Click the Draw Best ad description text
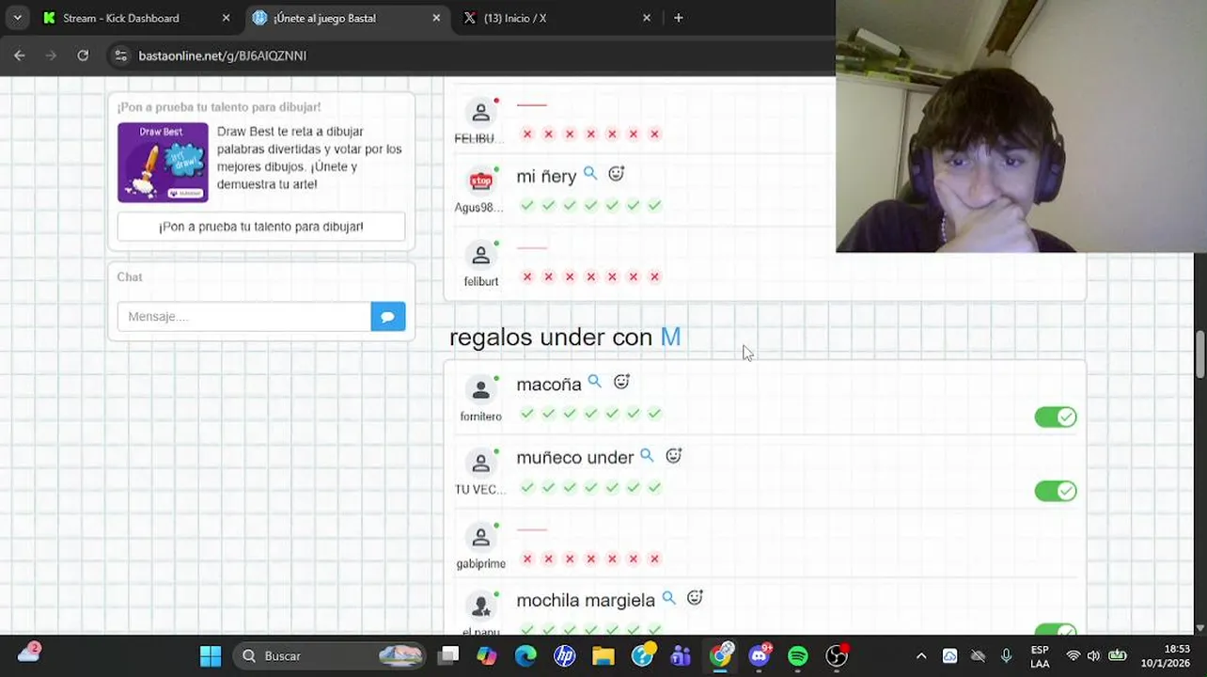 tap(309, 158)
